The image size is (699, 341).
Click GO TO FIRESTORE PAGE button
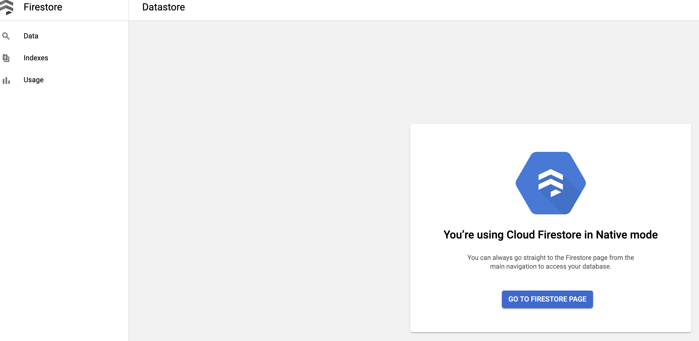547,299
